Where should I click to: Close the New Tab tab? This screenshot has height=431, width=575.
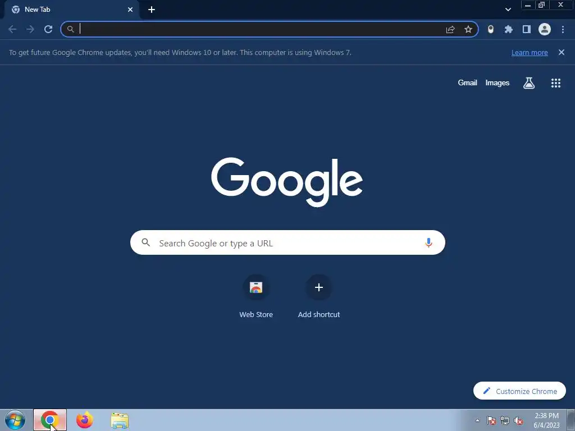(x=130, y=10)
